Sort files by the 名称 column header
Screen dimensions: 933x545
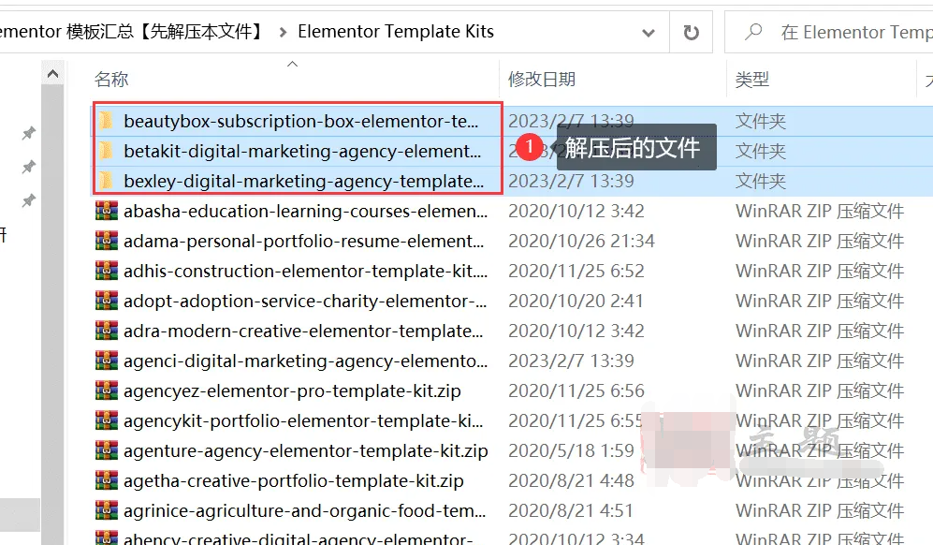111,80
